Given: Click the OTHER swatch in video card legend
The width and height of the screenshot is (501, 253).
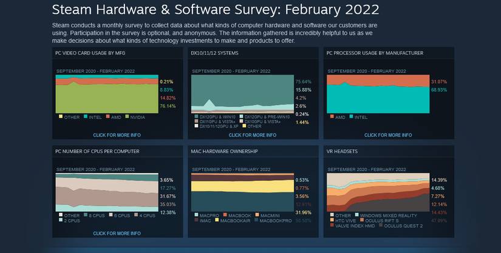Looking at the screenshot, I should [61, 116].
